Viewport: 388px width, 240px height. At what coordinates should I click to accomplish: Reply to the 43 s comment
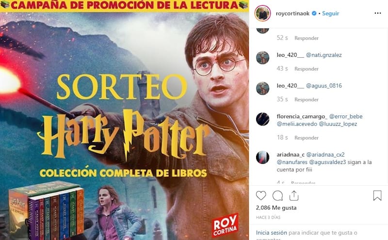307,69
